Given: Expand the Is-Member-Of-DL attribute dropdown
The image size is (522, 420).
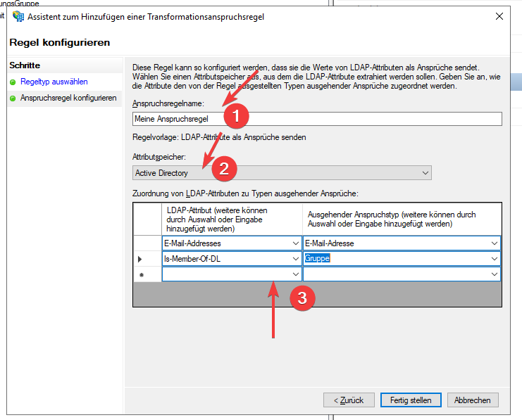Looking at the screenshot, I should [295, 259].
